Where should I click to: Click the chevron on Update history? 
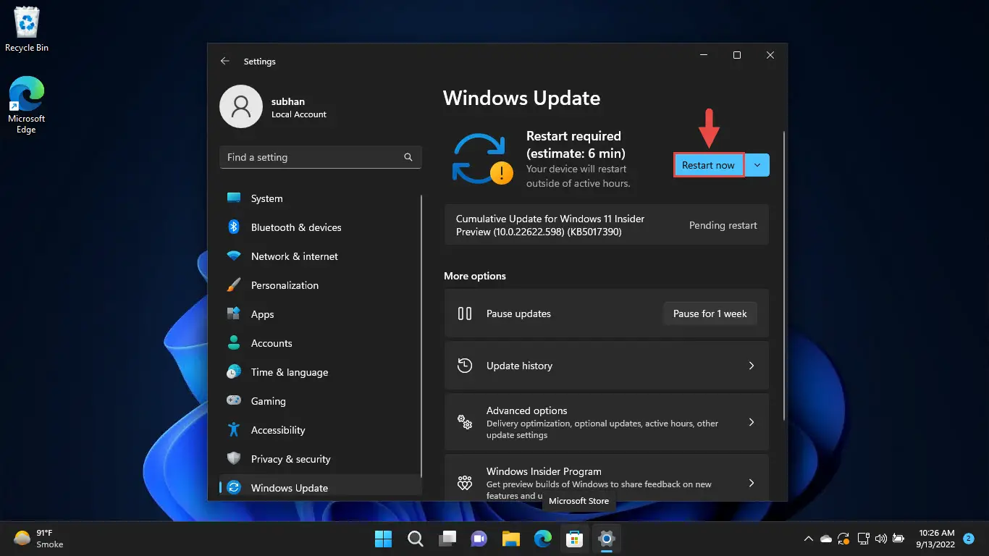point(752,366)
